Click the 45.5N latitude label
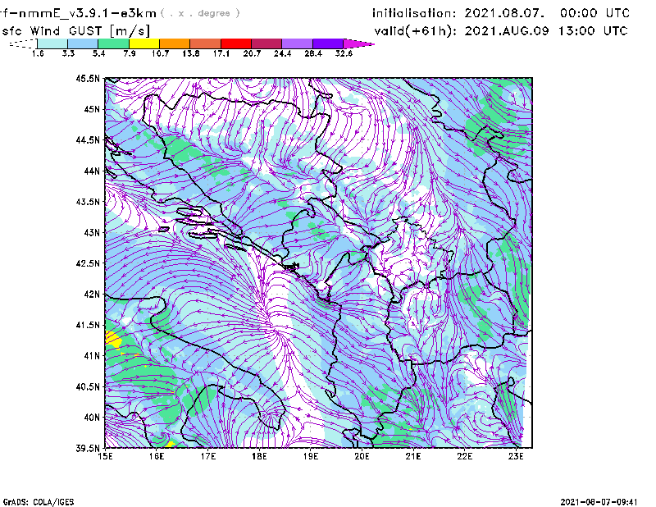 tap(89, 78)
